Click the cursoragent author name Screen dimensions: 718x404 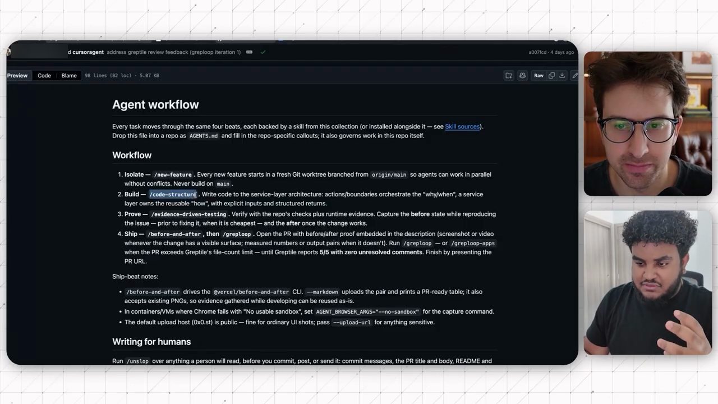(88, 52)
